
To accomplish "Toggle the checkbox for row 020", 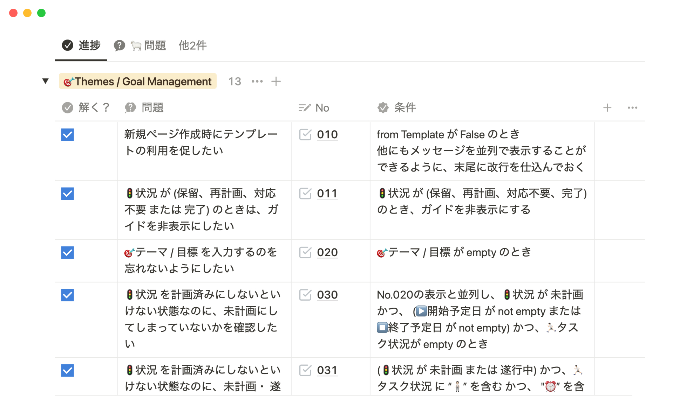I will pyautogui.click(x=68, y=253).
